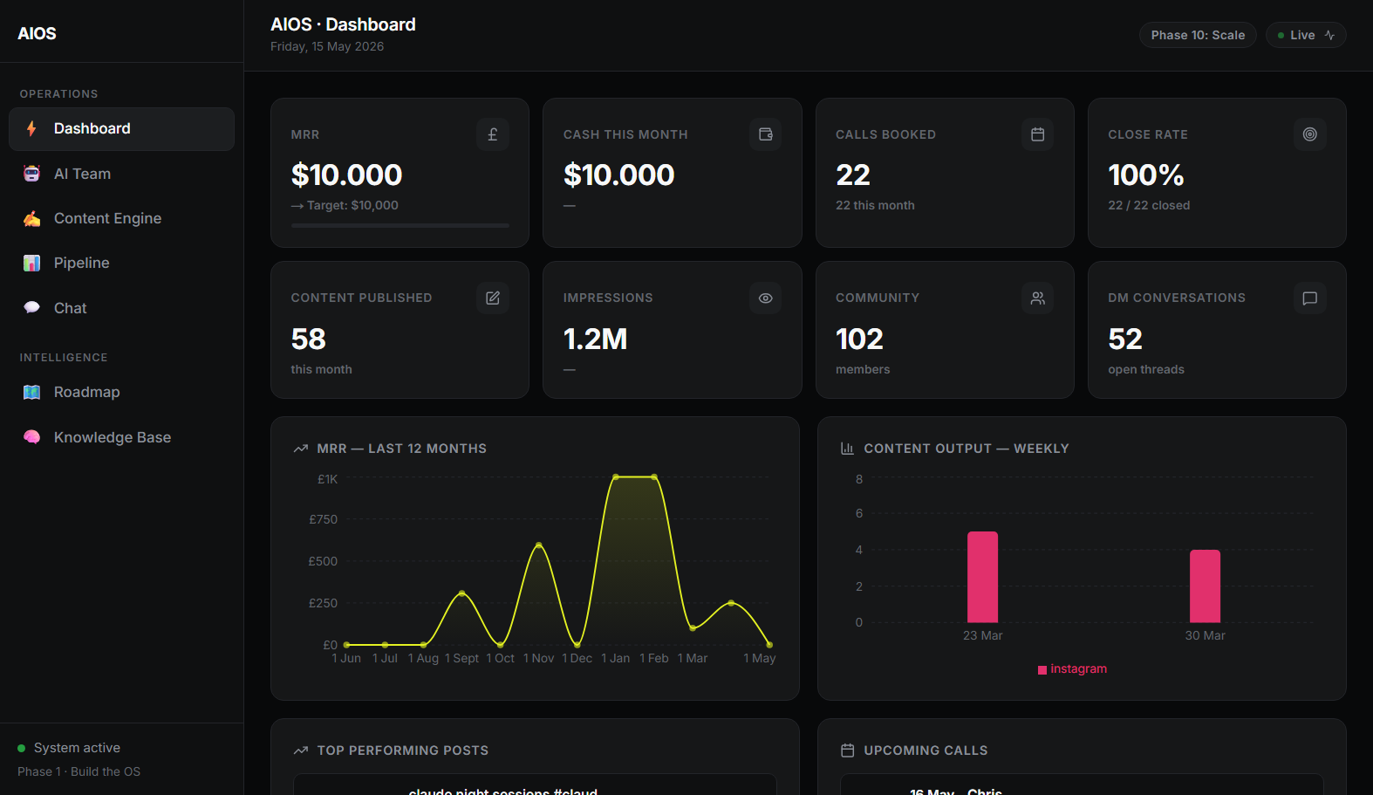Open the Chat page
Viewport: 1373px width, 795px height.
click(121, 308)
